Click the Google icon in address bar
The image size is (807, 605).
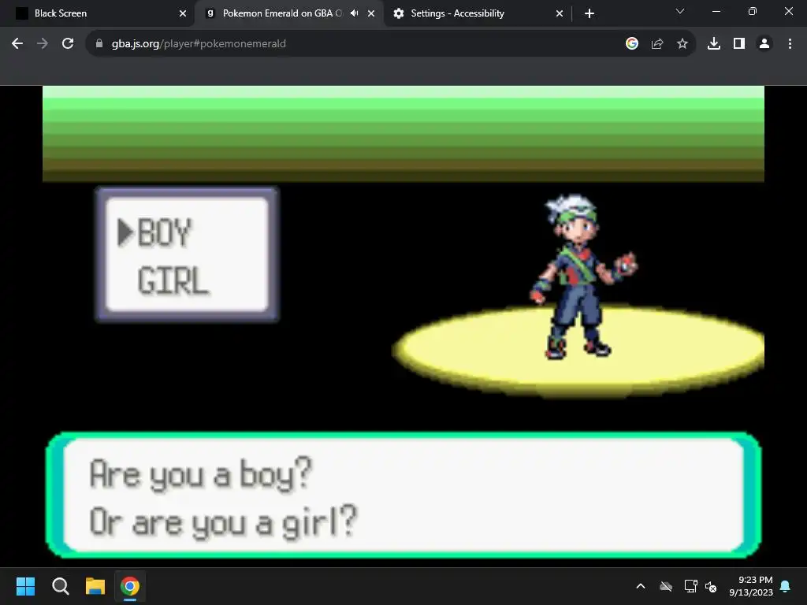[x=632, y=44]
